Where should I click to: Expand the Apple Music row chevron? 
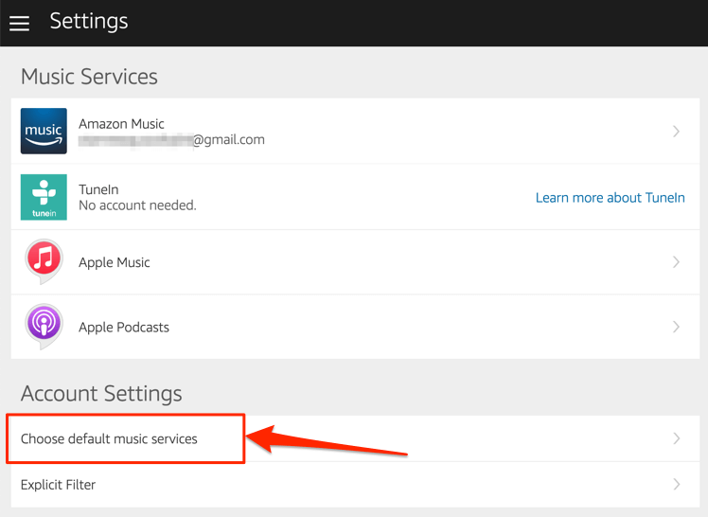(x=676, y=262)
